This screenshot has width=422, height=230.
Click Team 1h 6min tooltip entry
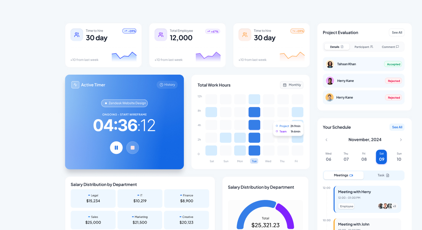point(288,131)
